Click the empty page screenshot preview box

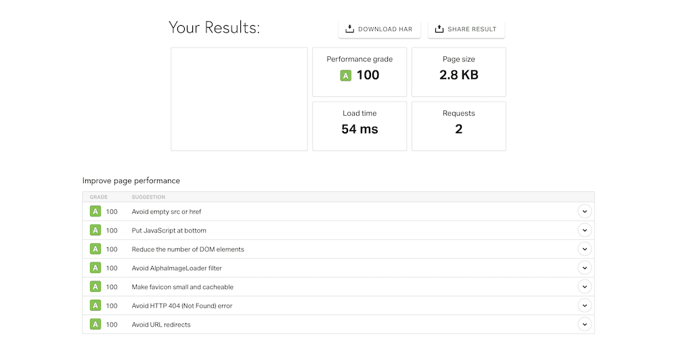(239, 100)
